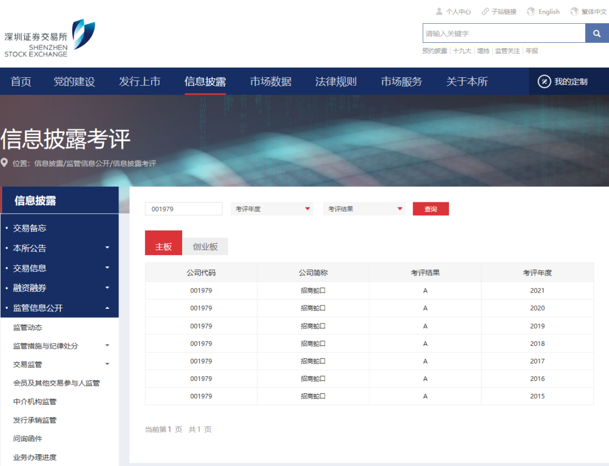Image resolution: width=609 pixels, height=466 pixels.
Task: Click the 预约披露 hot keyword link
Action: pyautogui.click(x=435, y=51)
